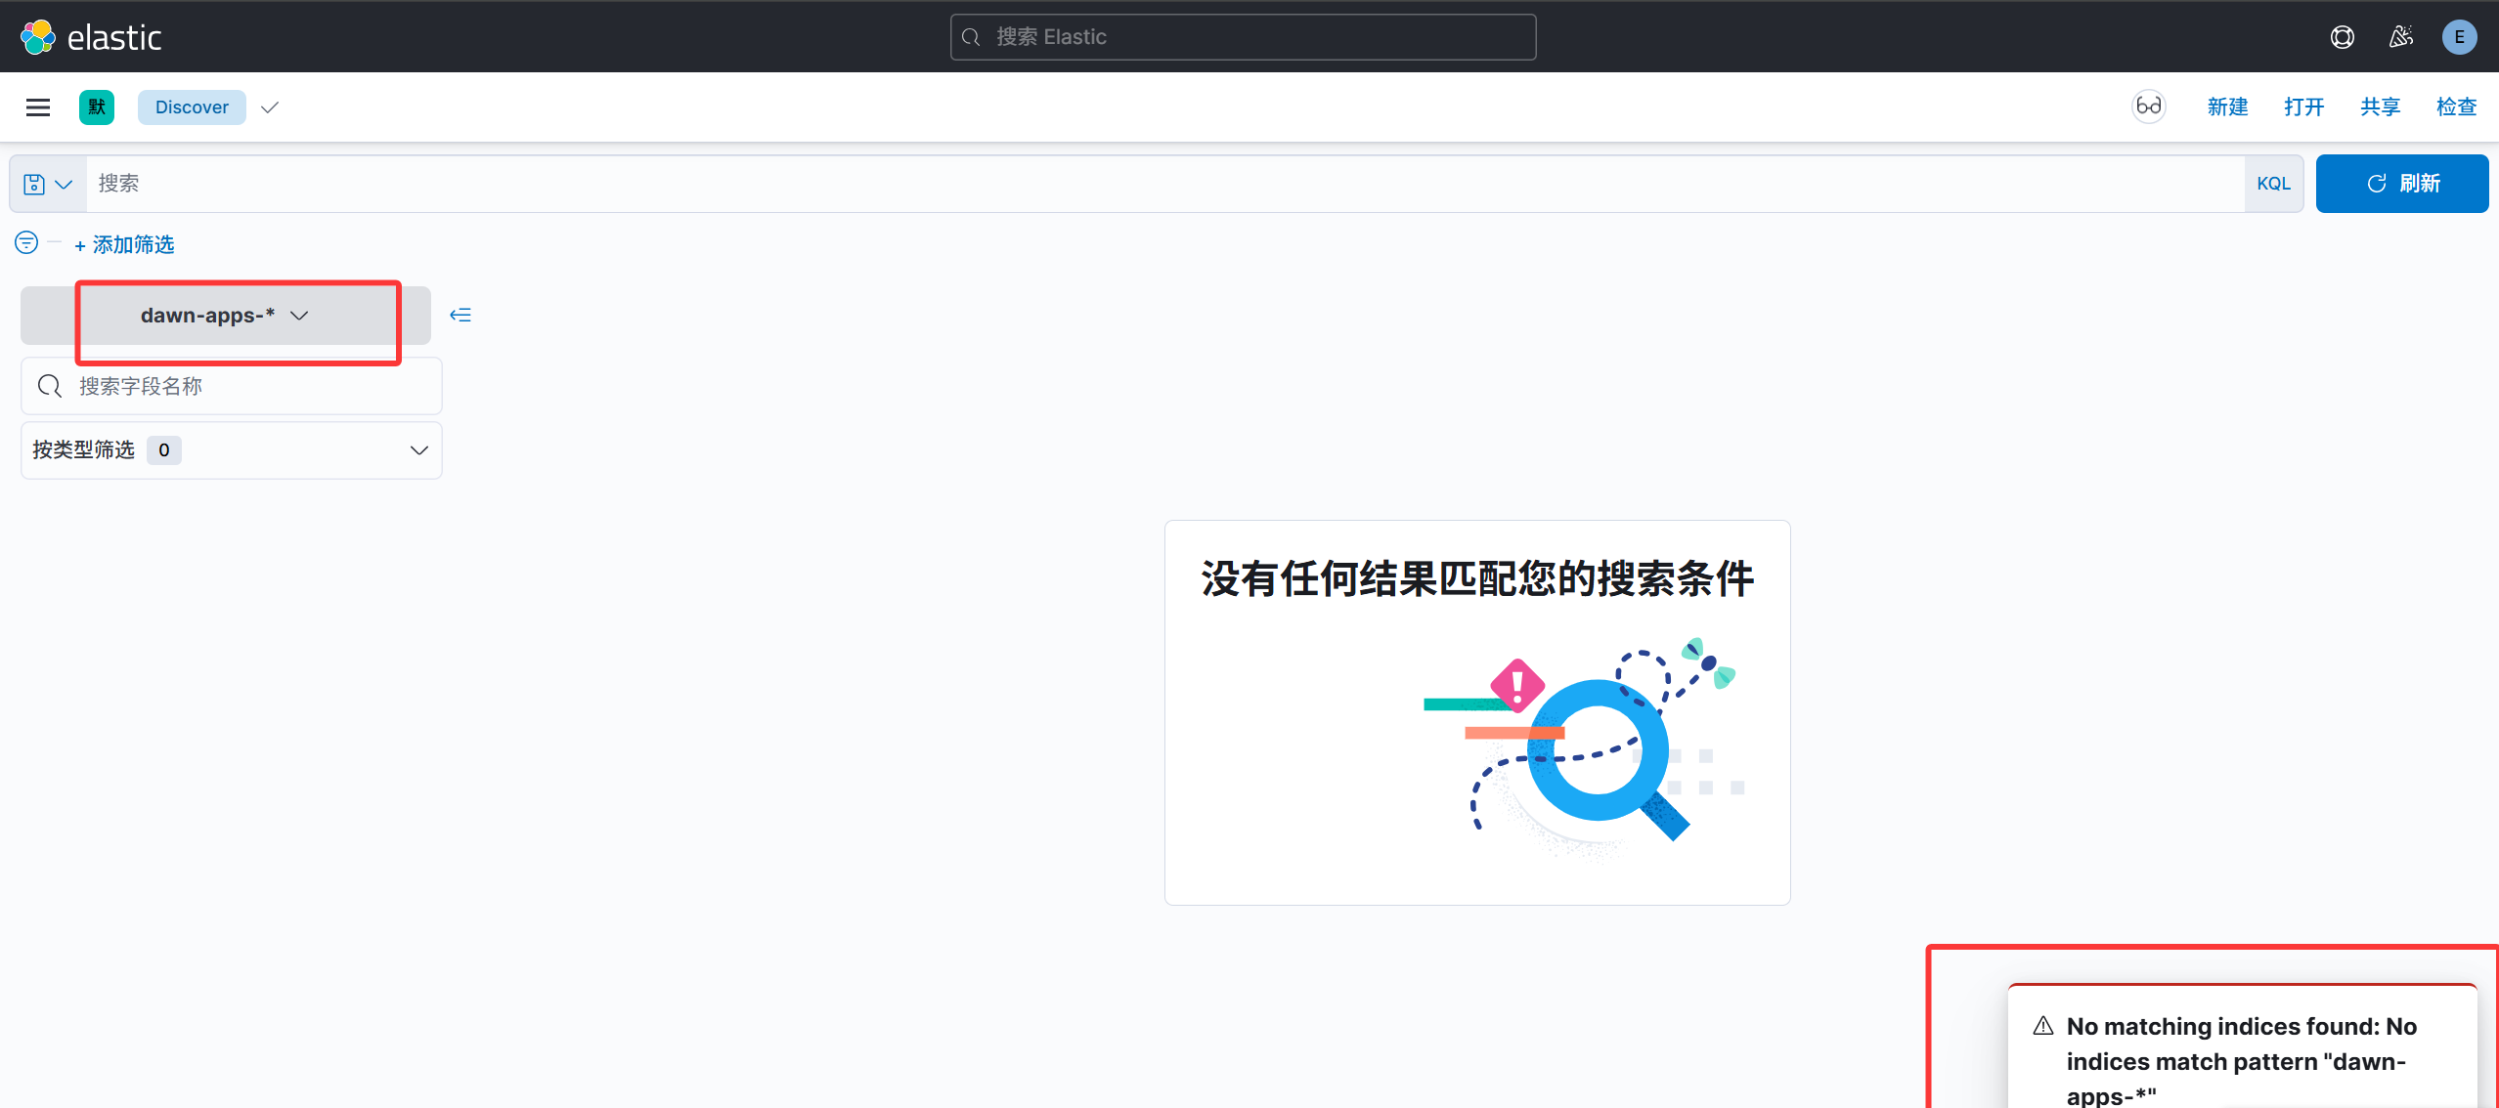The image size is (2499, 1108).
Task: Open the hamburger navigation menu
Action: [38, 107]
